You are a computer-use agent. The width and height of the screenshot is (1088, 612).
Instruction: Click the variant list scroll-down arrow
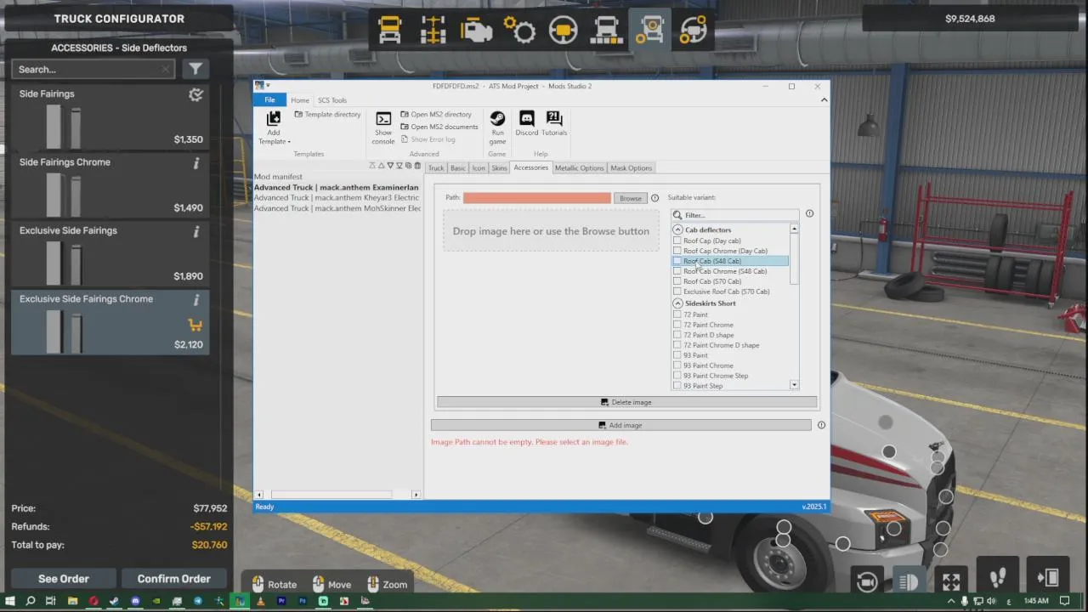click(794, 385)
